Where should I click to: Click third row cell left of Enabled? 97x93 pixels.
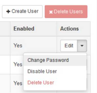click(x=5, y=83)
